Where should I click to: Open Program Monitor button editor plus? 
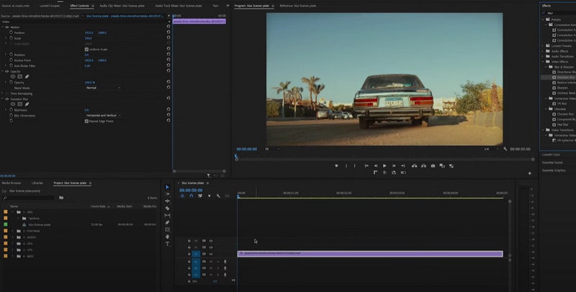(530, 173)
